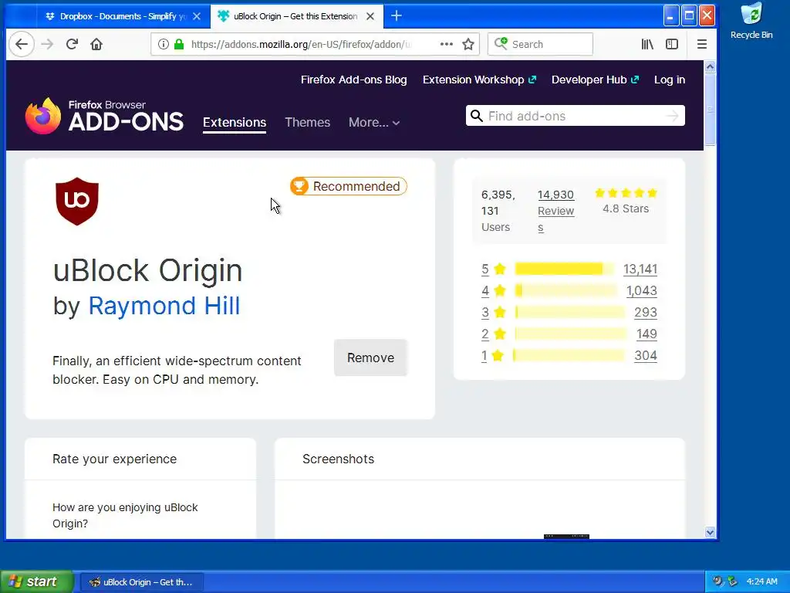Image resolution: width=790 pixels, height=593 pixels.
Task: Click the Firefox Add-ons logo
Action: point(104,116)
